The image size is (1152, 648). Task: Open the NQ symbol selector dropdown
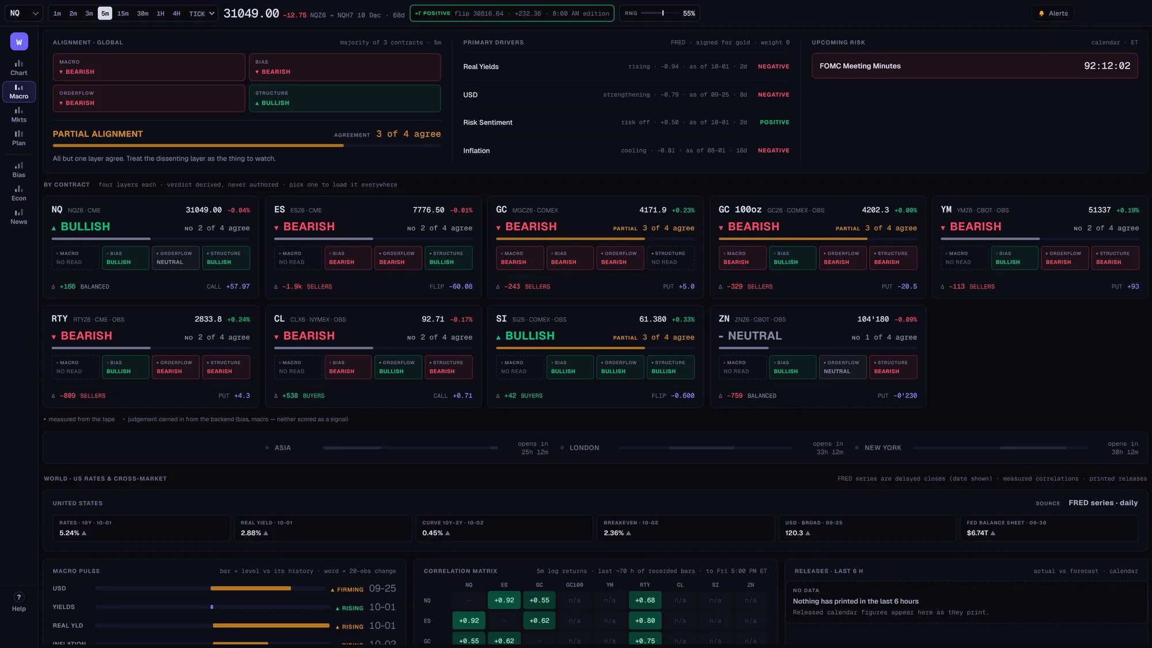coord(24,13)
